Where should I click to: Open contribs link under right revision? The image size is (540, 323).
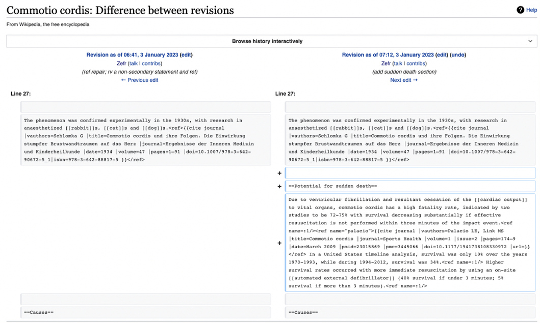(416, 64)
